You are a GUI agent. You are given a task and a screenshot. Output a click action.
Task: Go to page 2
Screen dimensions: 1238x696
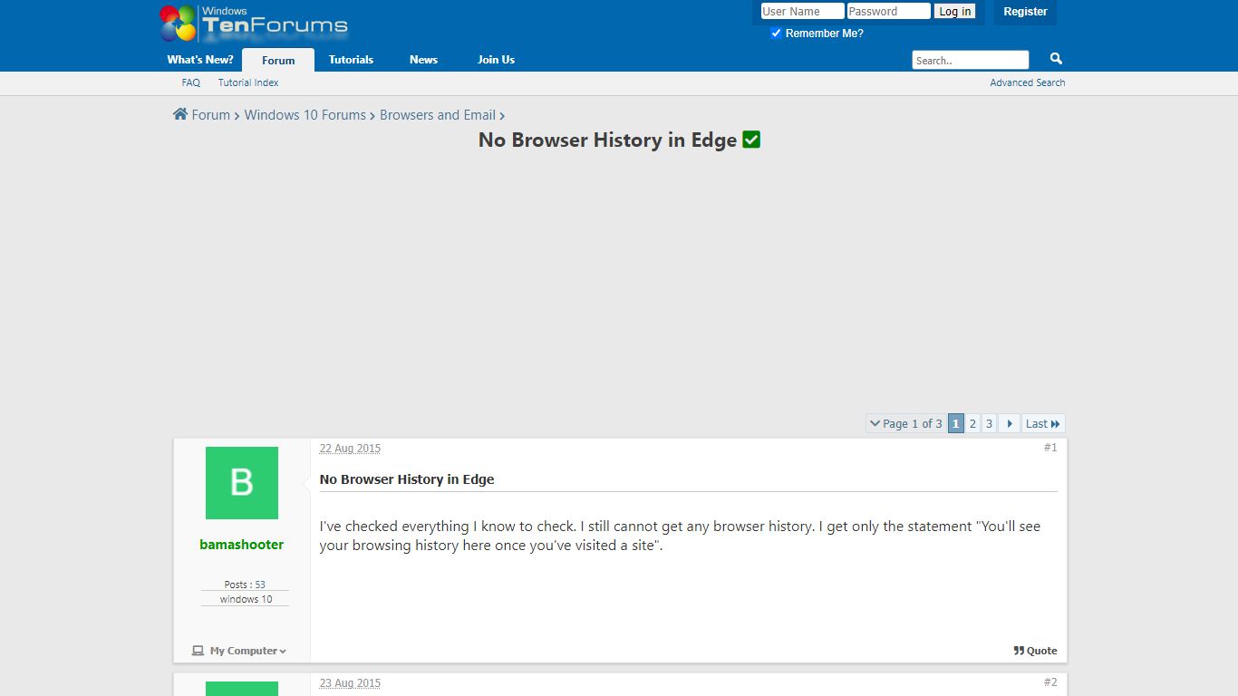pos(972,423)
